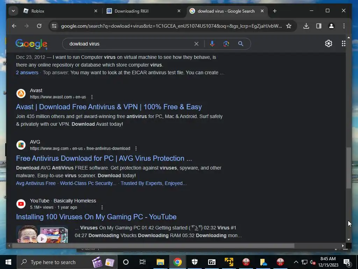358x269 pixels.
Task: Click the Avast URL text
Action: click(x=58, y=97)
